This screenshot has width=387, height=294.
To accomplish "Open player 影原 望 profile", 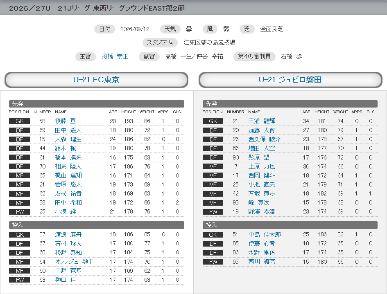I will click(x=259, y=157).
